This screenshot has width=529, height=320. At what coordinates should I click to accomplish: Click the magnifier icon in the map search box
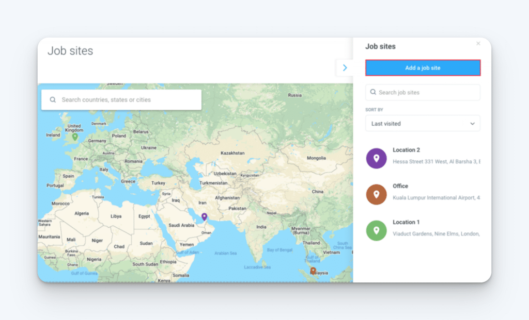click(53, 99)
